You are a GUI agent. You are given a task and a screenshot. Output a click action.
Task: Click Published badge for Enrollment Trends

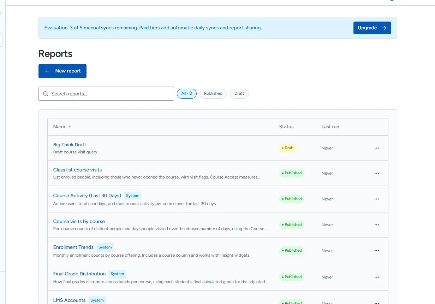[292, 251]
